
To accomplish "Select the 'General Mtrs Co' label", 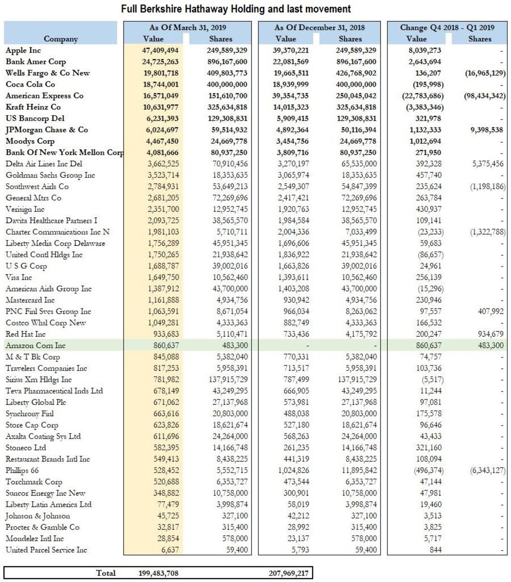I will [x=33, y=198].
